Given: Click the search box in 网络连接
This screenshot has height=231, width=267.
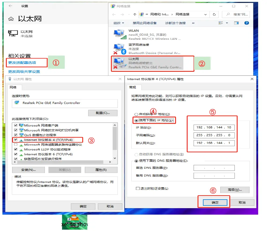Looking at the screenshot, I should coord(236,15).
